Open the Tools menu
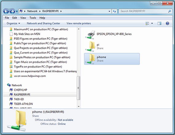This screenshot has height=135, width=175. coord(33,18)
